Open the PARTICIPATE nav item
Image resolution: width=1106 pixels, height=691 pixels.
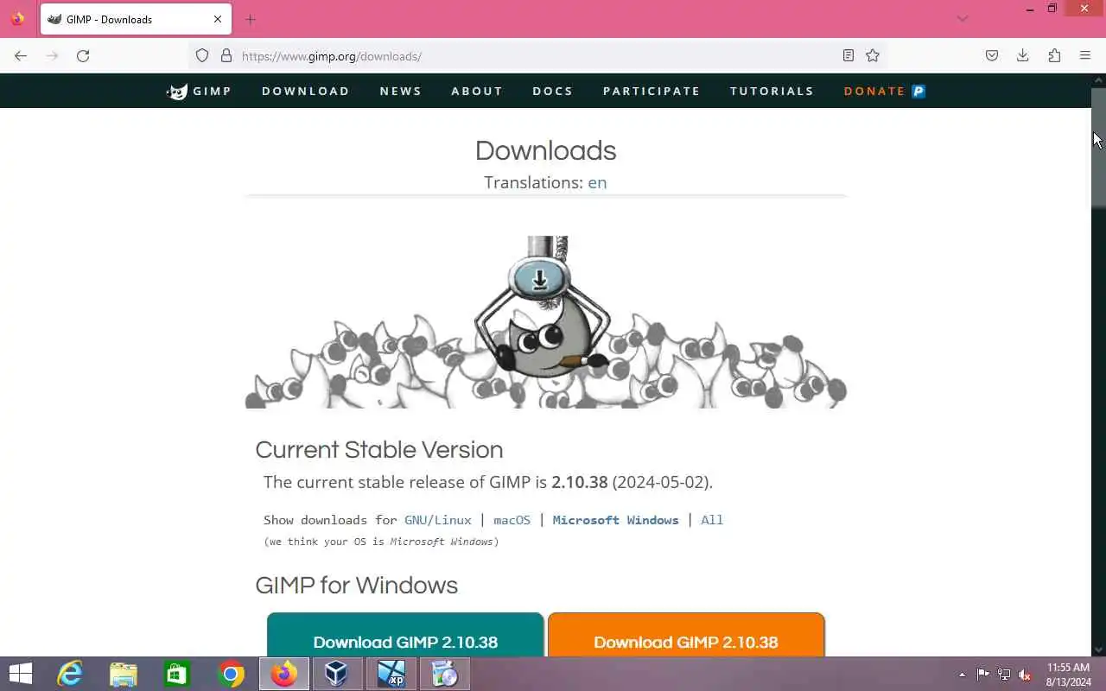pos(652,91)
